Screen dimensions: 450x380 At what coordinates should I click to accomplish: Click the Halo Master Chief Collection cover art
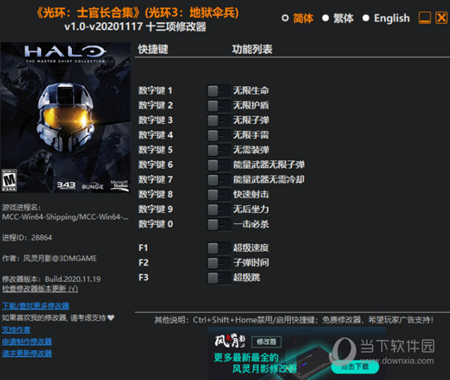point(65,118)
